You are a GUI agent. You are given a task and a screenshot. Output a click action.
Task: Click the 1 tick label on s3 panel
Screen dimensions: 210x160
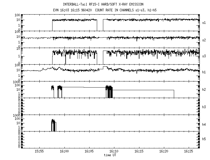tap(19, 56)
